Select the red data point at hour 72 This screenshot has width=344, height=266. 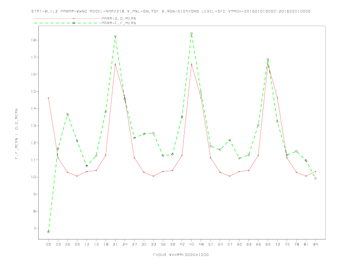(277, 98)
